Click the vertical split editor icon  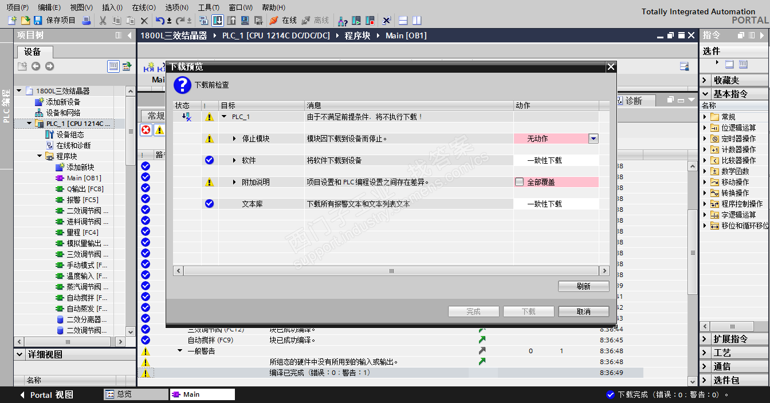417,21
